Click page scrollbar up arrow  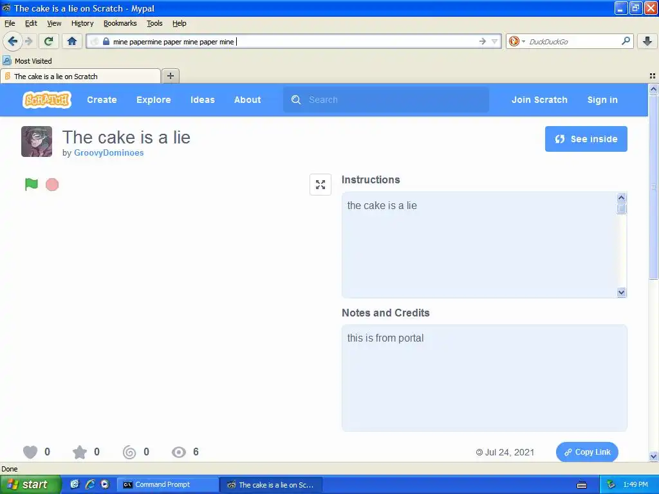[653, 89]
